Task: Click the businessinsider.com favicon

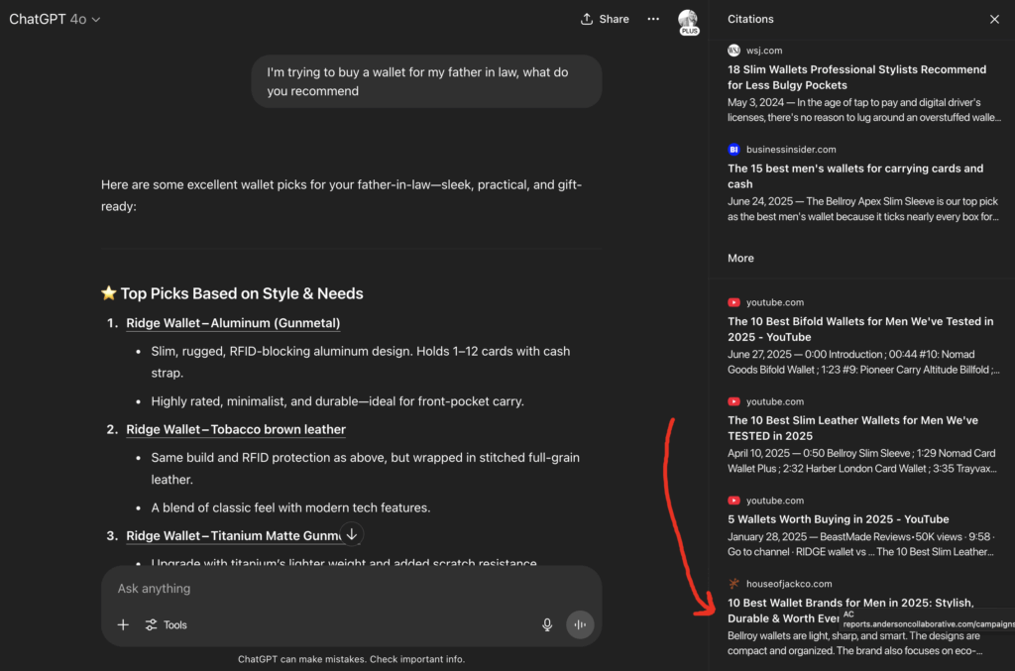Action: (x=733, y=150)
